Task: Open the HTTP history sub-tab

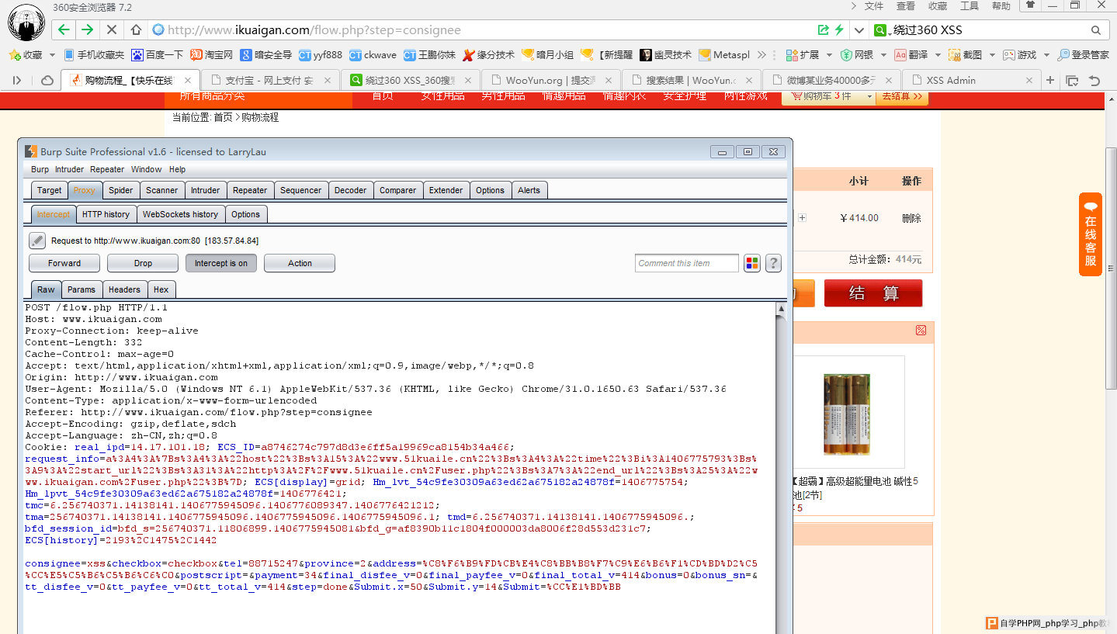Action: 106,214
